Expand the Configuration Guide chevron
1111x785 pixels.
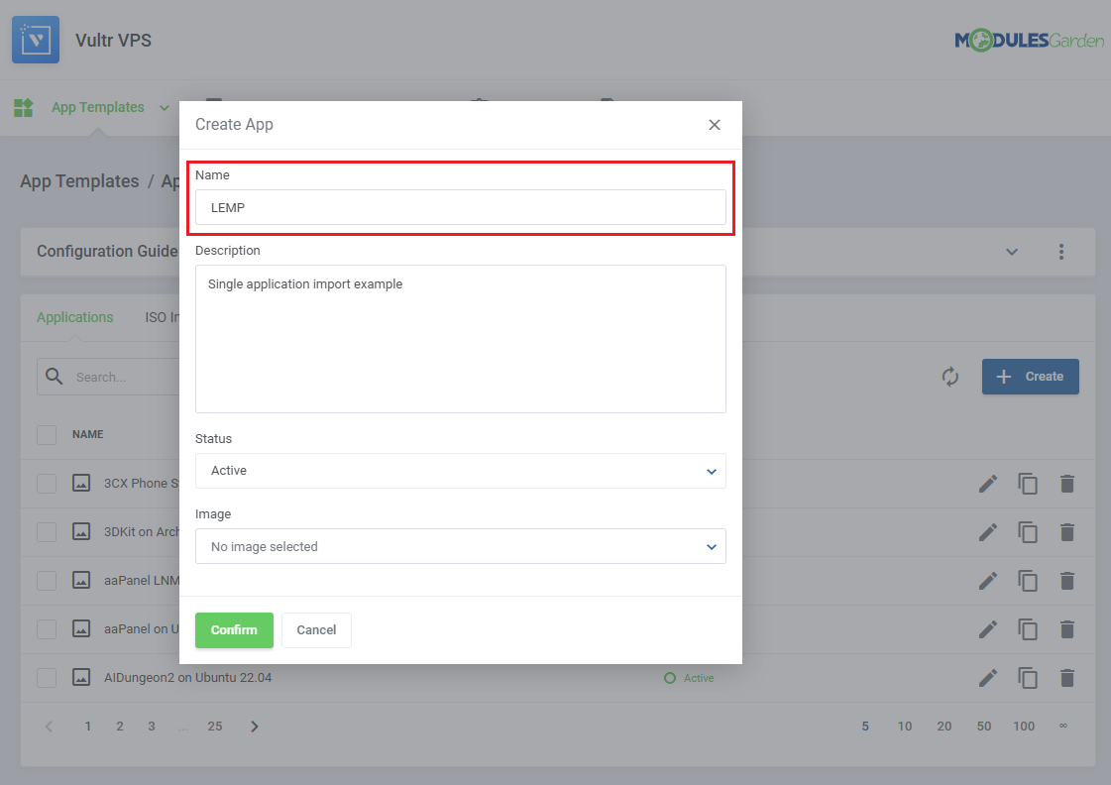[1012, 252]
